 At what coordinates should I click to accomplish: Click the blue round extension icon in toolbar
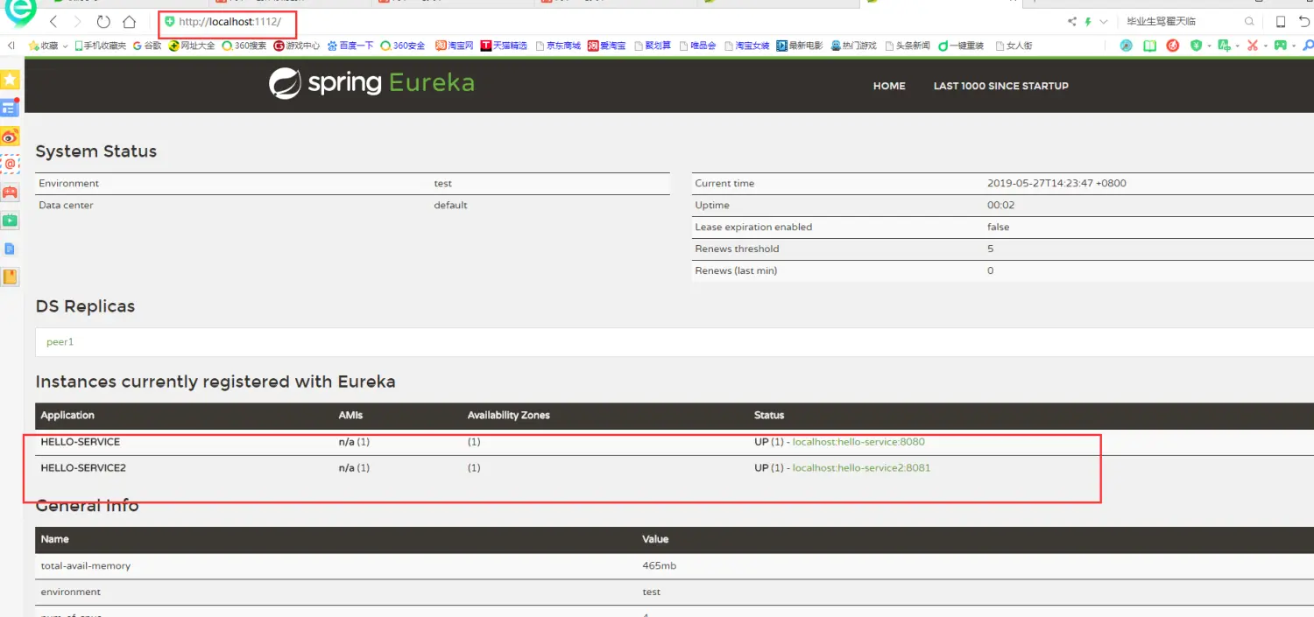[1127, 46]
